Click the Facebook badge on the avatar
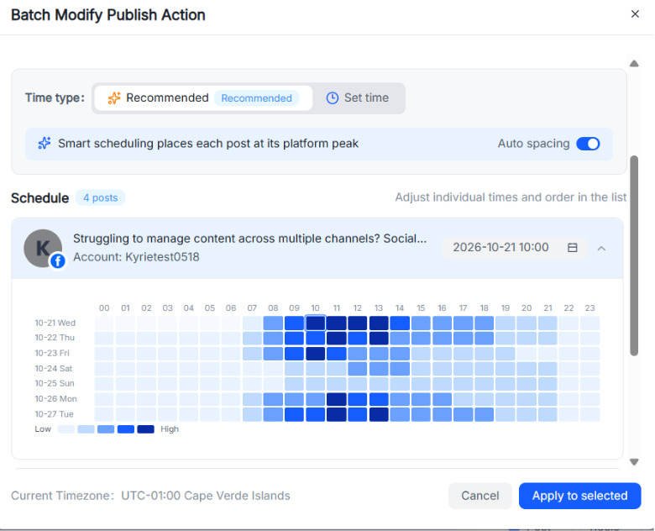The height and width of the screenshot is (531, 655). click(58, 261)
